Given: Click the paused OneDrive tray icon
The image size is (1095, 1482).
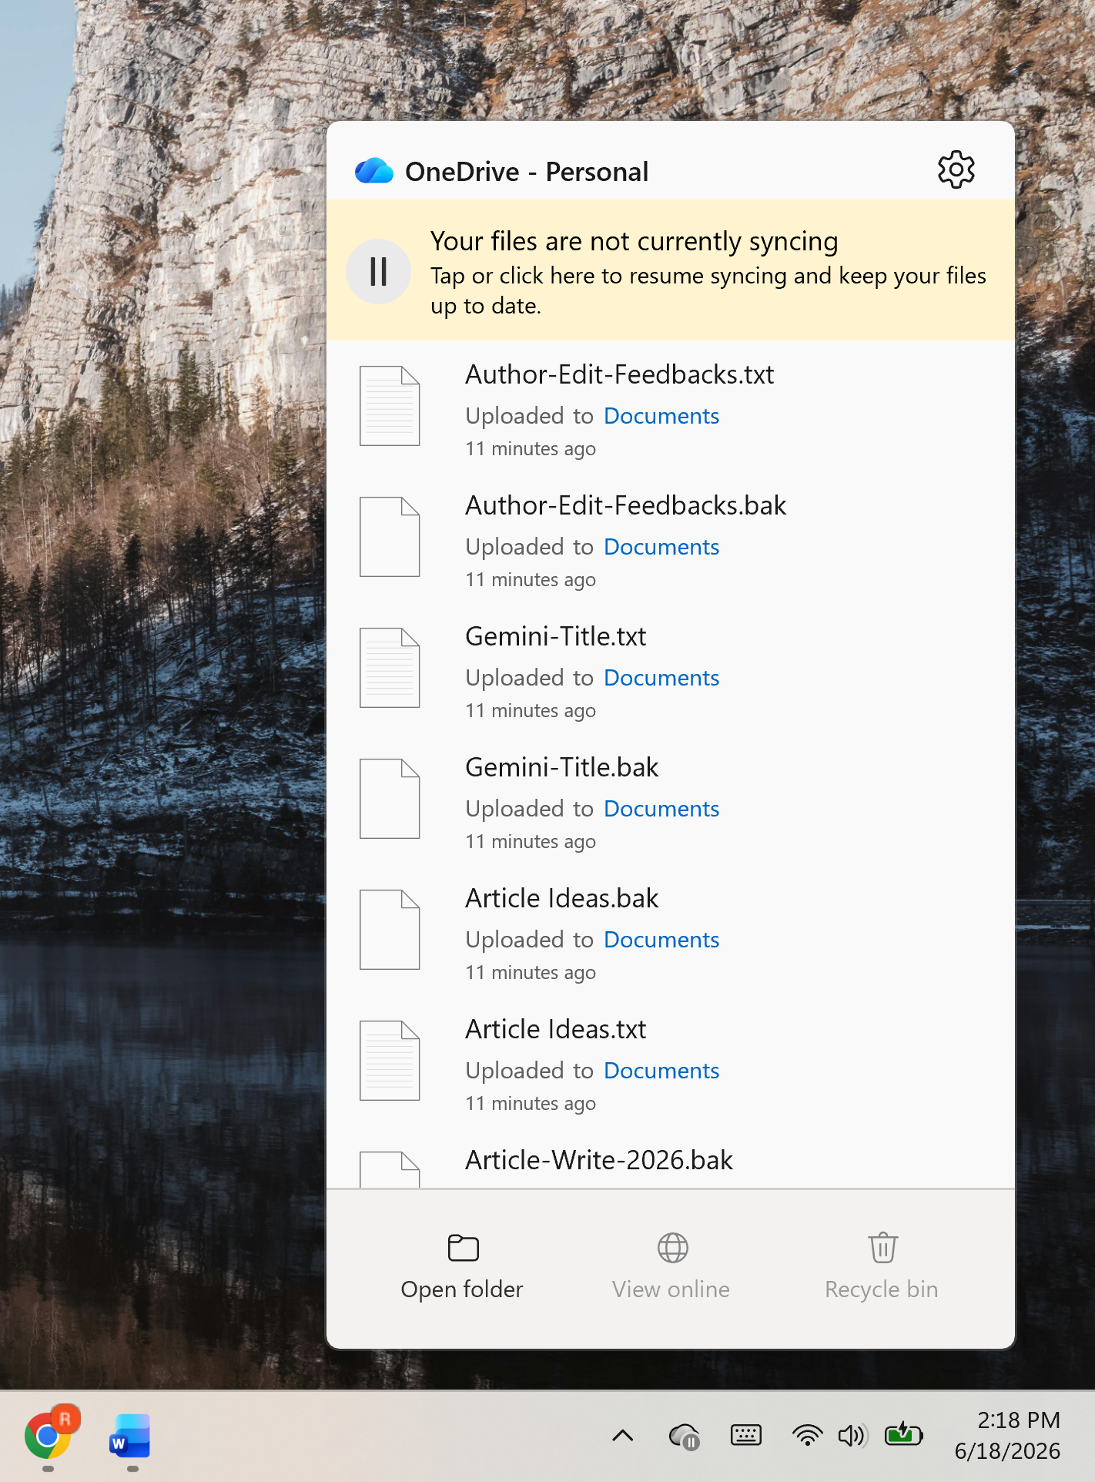Looking at the screenshot, I should pyautogui.click(x=685, y=1436).
